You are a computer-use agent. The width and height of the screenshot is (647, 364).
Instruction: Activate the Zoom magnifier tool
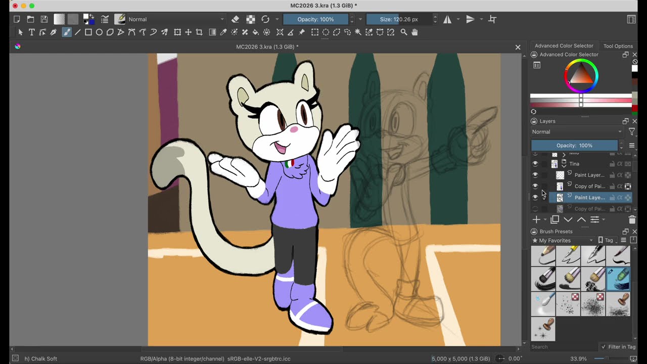point(404,32)
